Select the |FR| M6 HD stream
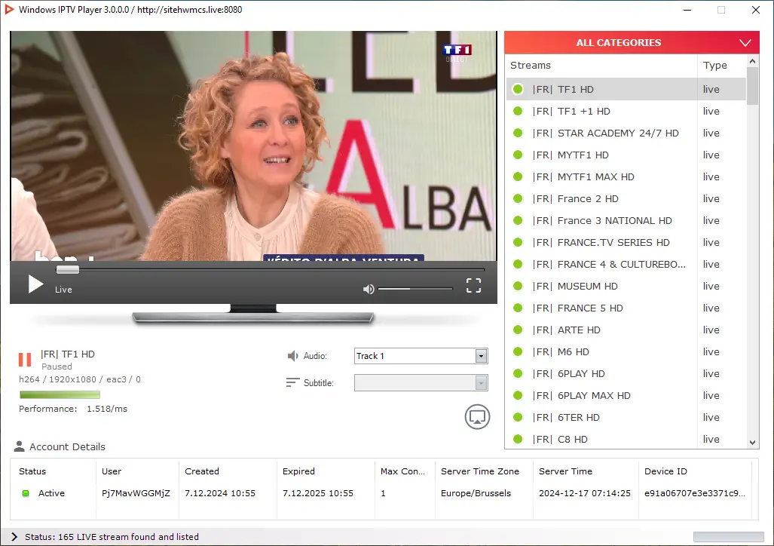The height and width of the screenshot is (546, 774). [626, 351]
